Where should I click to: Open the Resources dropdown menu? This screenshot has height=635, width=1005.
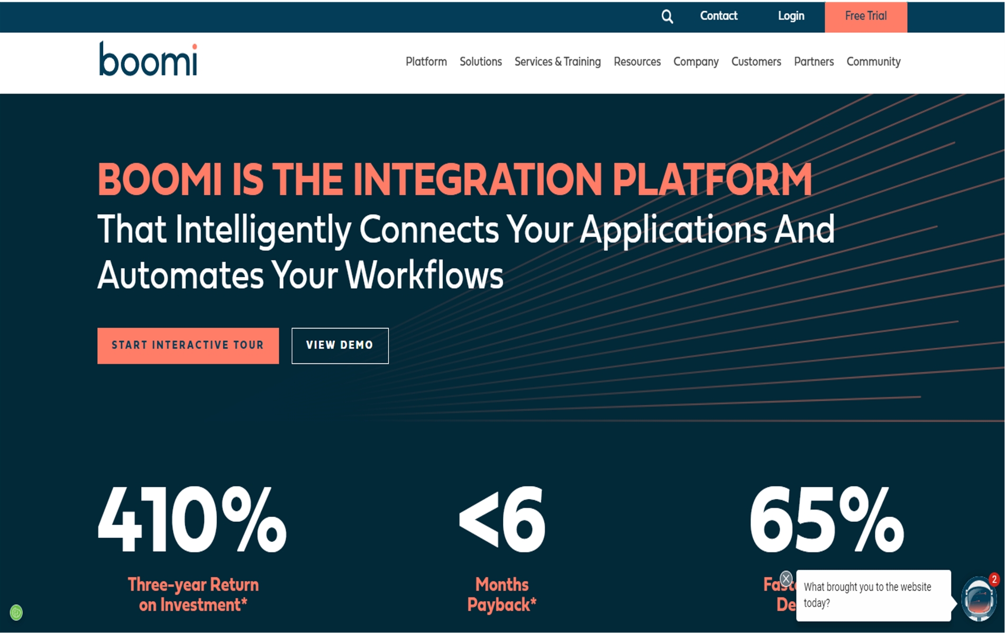[637, 62]
